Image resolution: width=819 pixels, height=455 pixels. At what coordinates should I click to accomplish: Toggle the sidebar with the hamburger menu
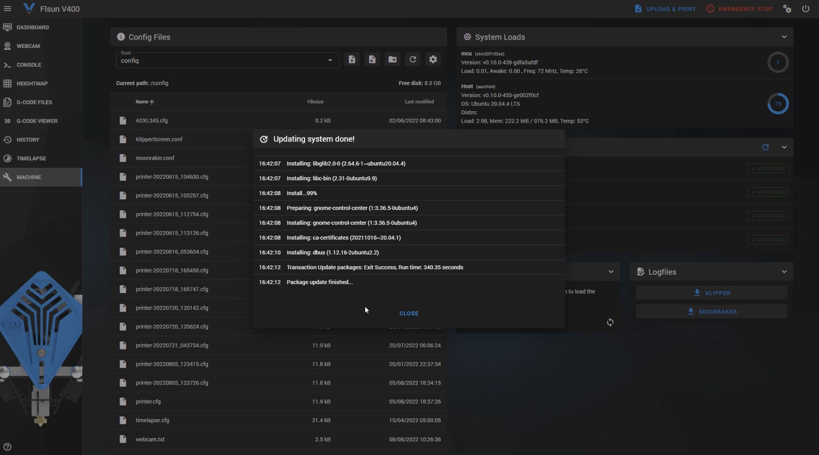7,9
